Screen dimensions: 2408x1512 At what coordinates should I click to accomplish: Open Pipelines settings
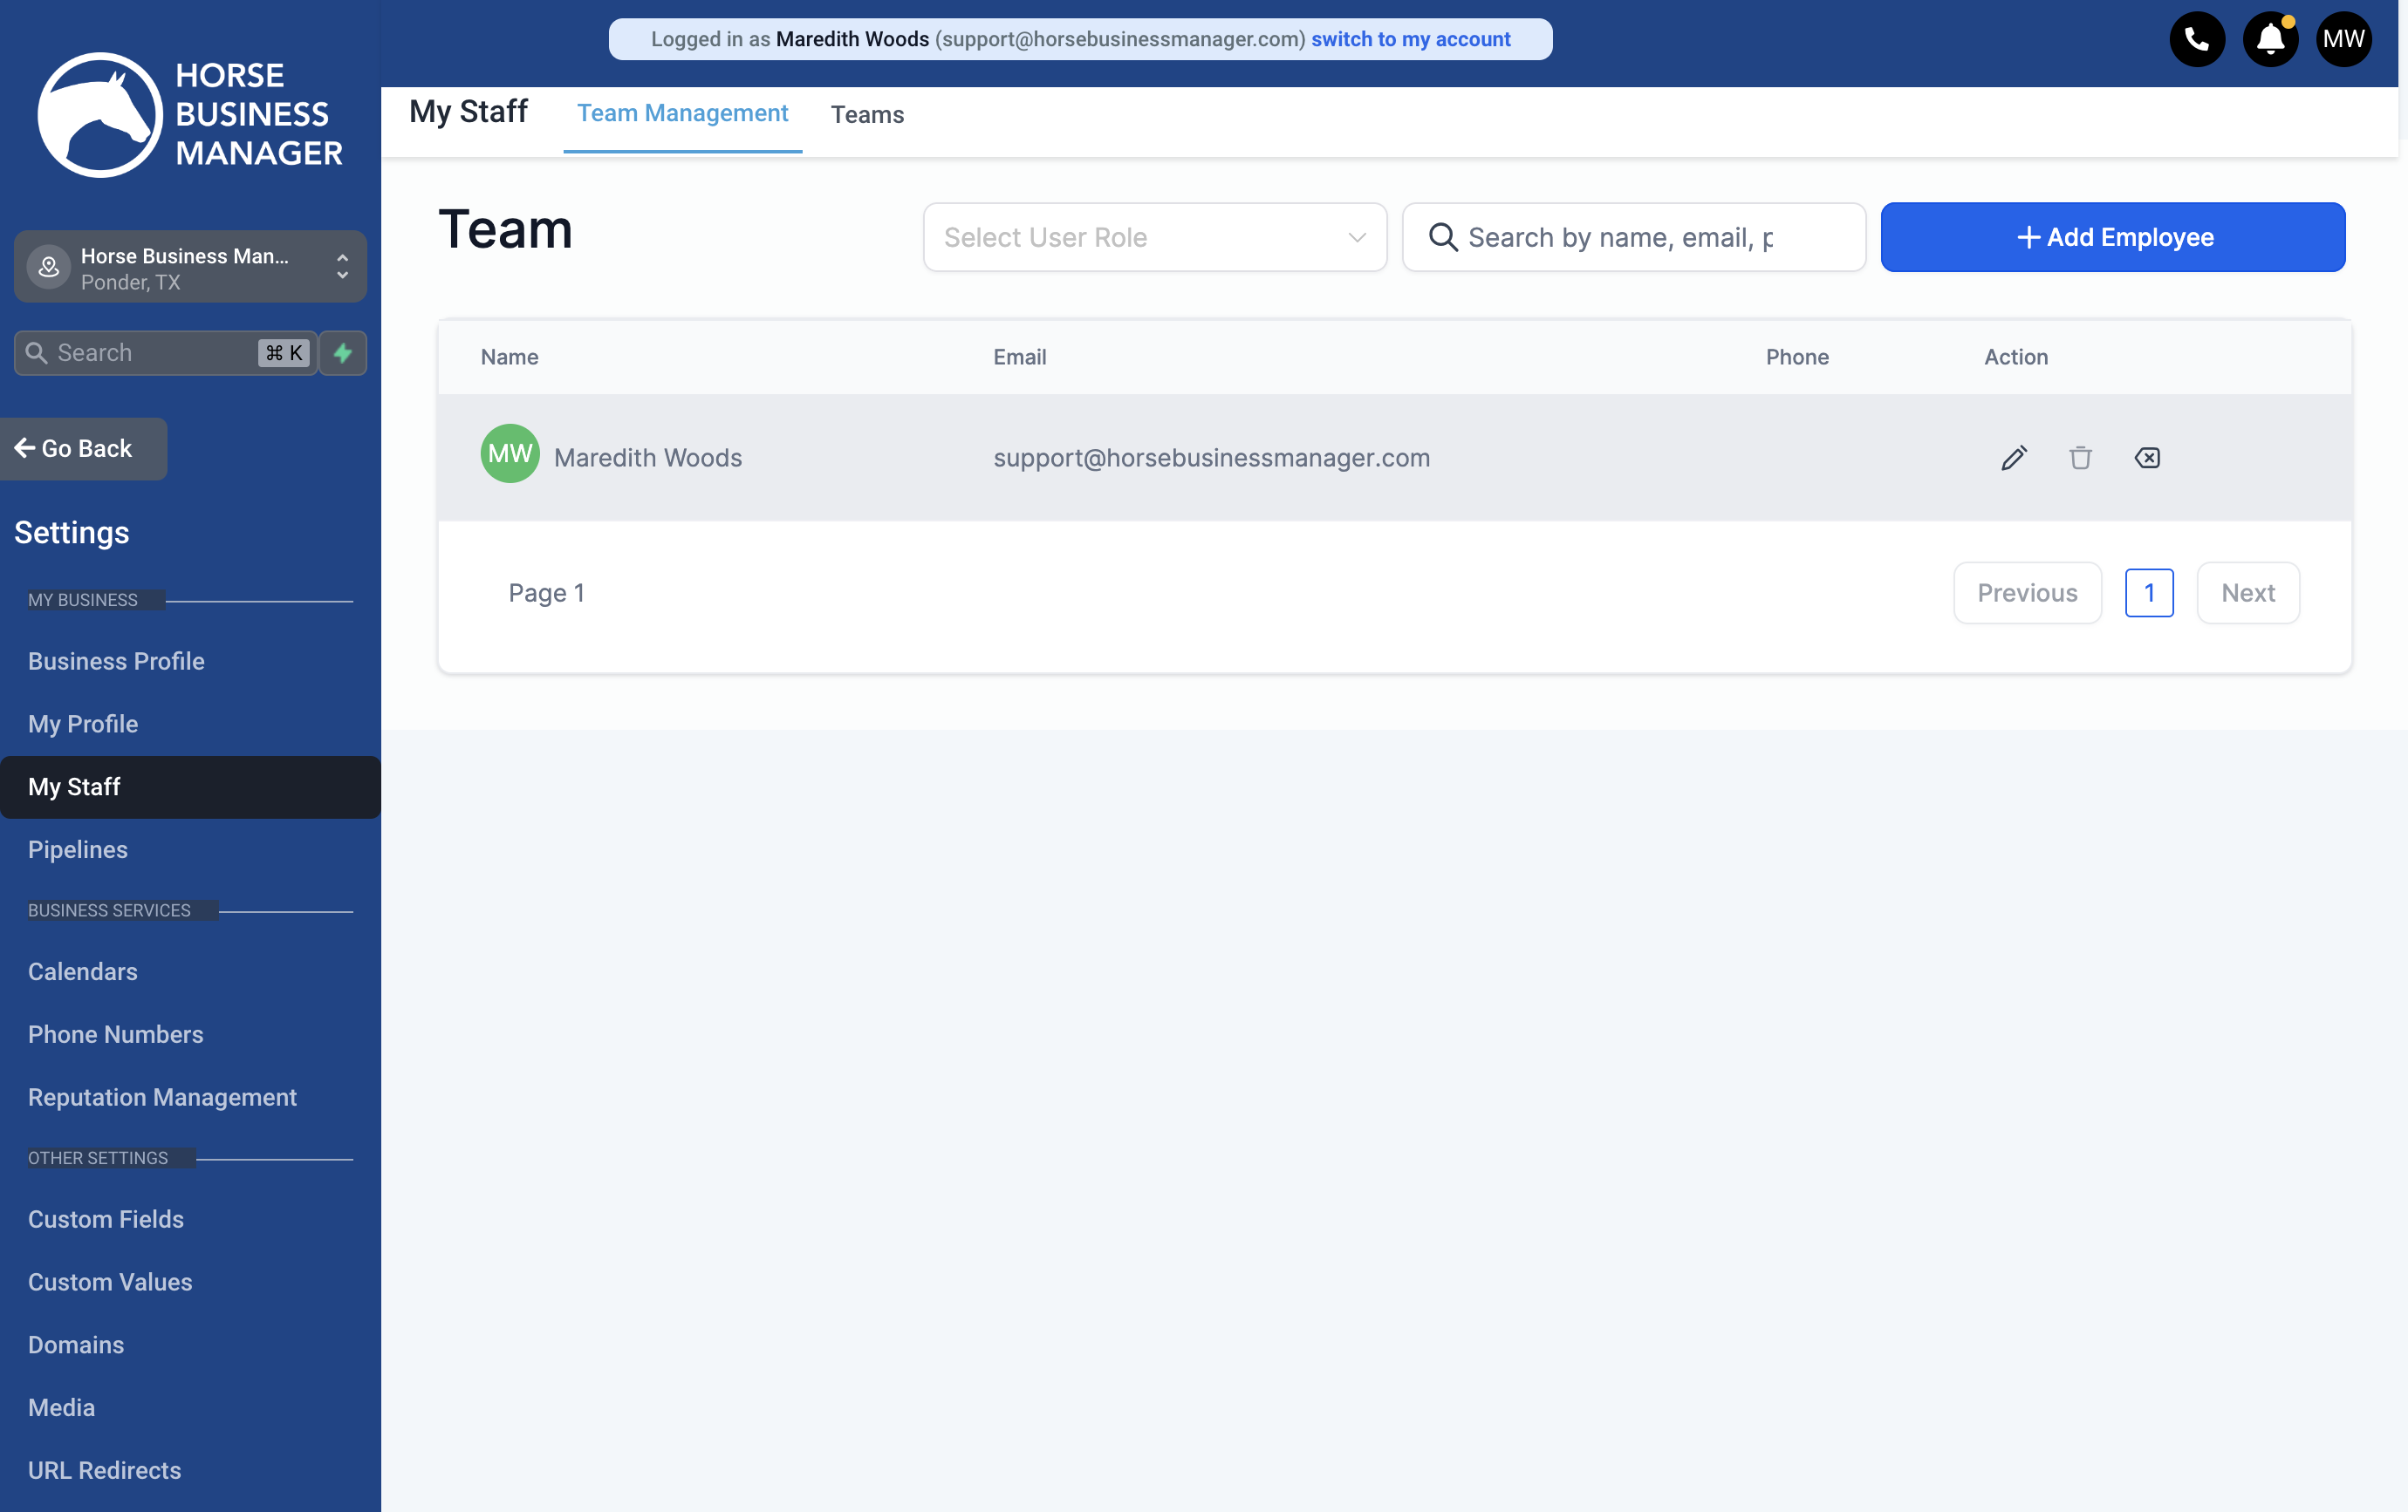click(x=78, y=850)
